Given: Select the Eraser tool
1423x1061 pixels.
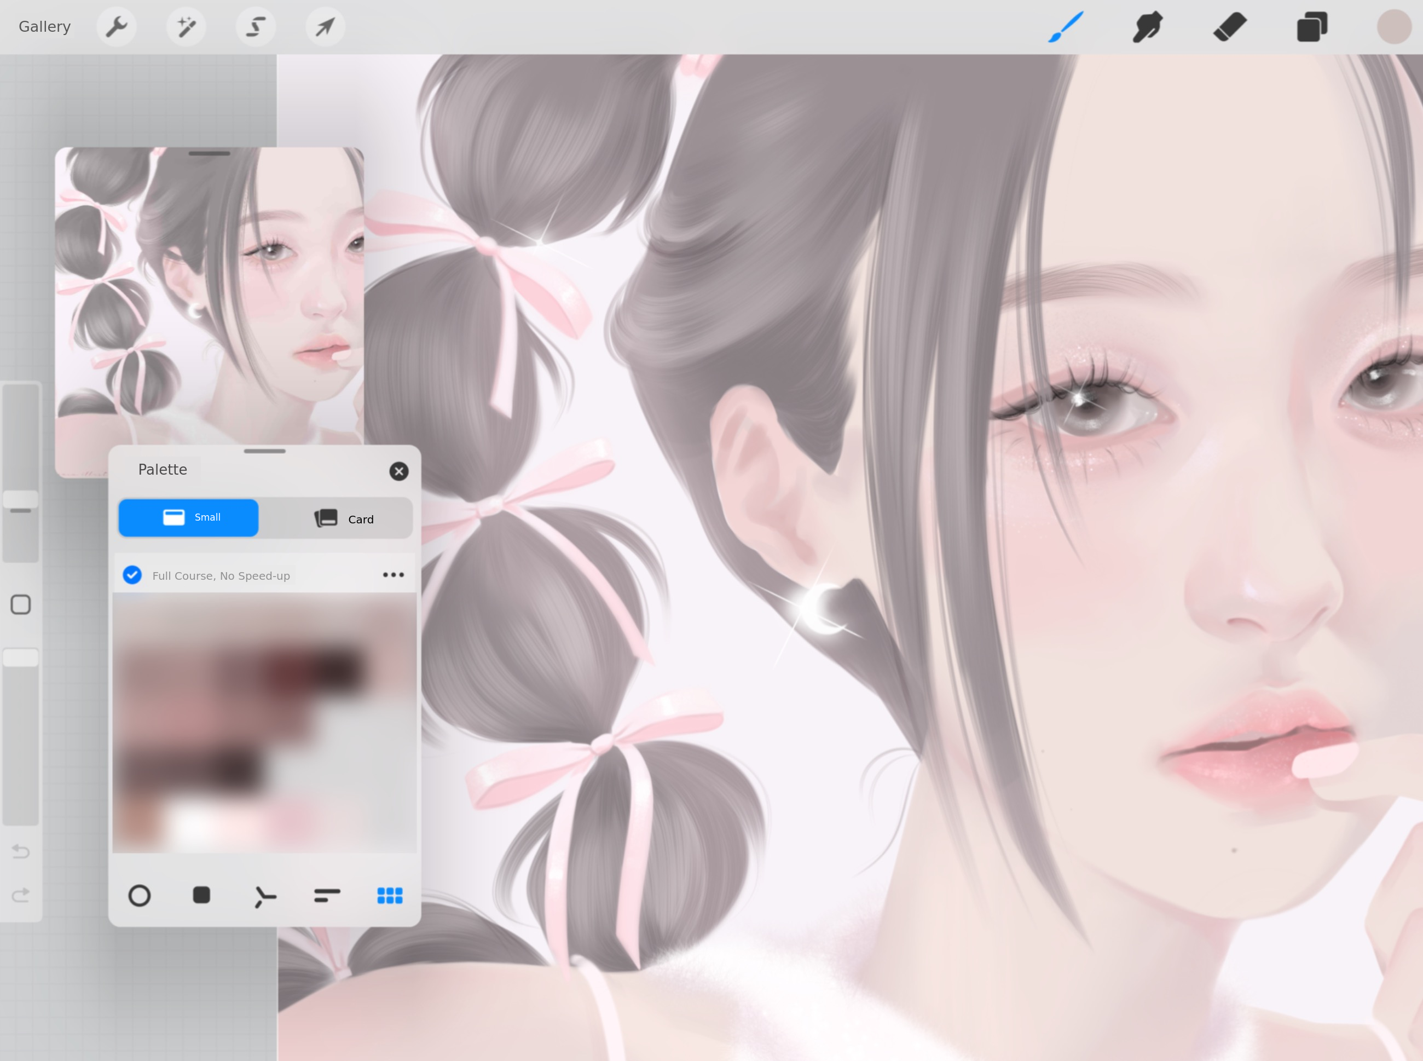Looking at the screenshot, I should tap(1230, 27).
